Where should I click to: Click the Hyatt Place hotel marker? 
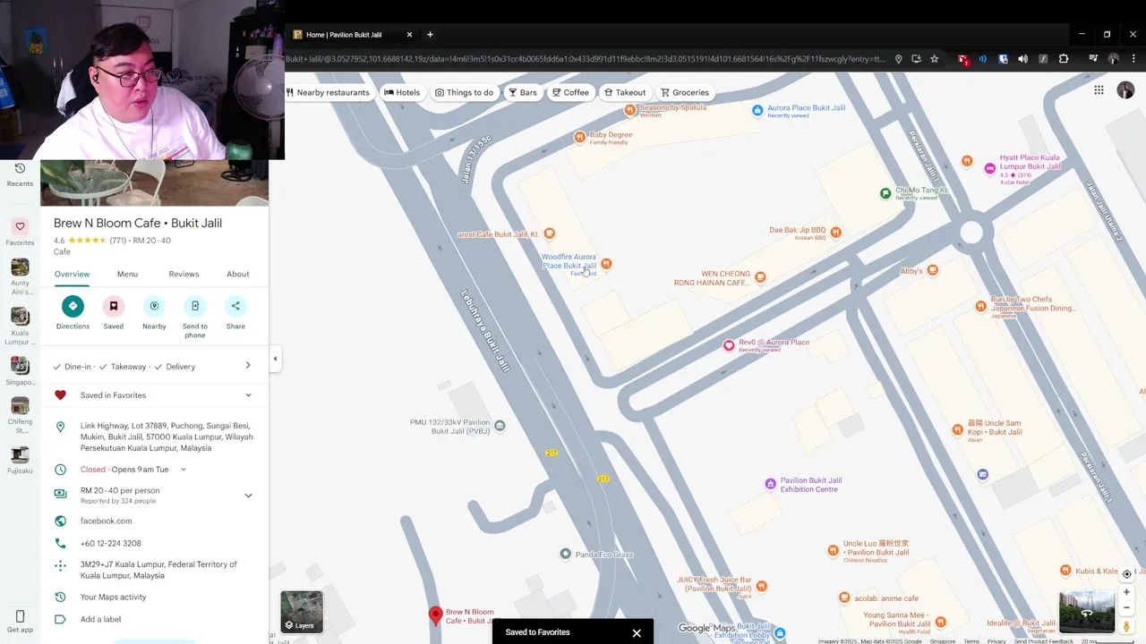pyautogui.click(x=989, y=168)
